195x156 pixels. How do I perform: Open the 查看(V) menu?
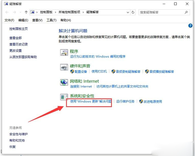point(37,20)
